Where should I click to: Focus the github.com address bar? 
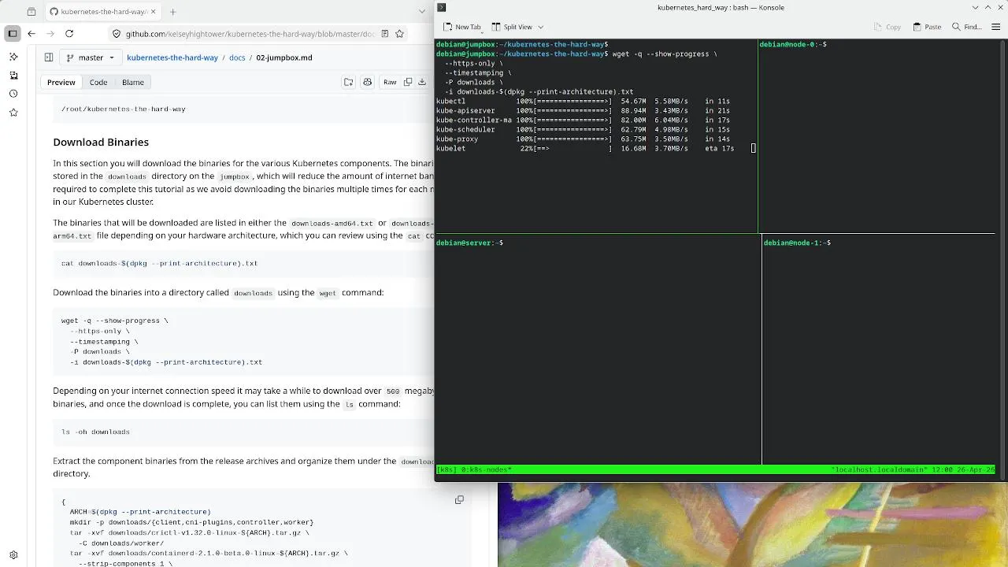[249, 34]
